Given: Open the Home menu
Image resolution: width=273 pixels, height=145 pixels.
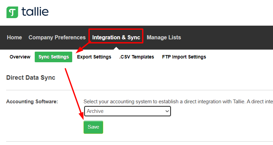Looking at the screenshot, I should (14, 37).
